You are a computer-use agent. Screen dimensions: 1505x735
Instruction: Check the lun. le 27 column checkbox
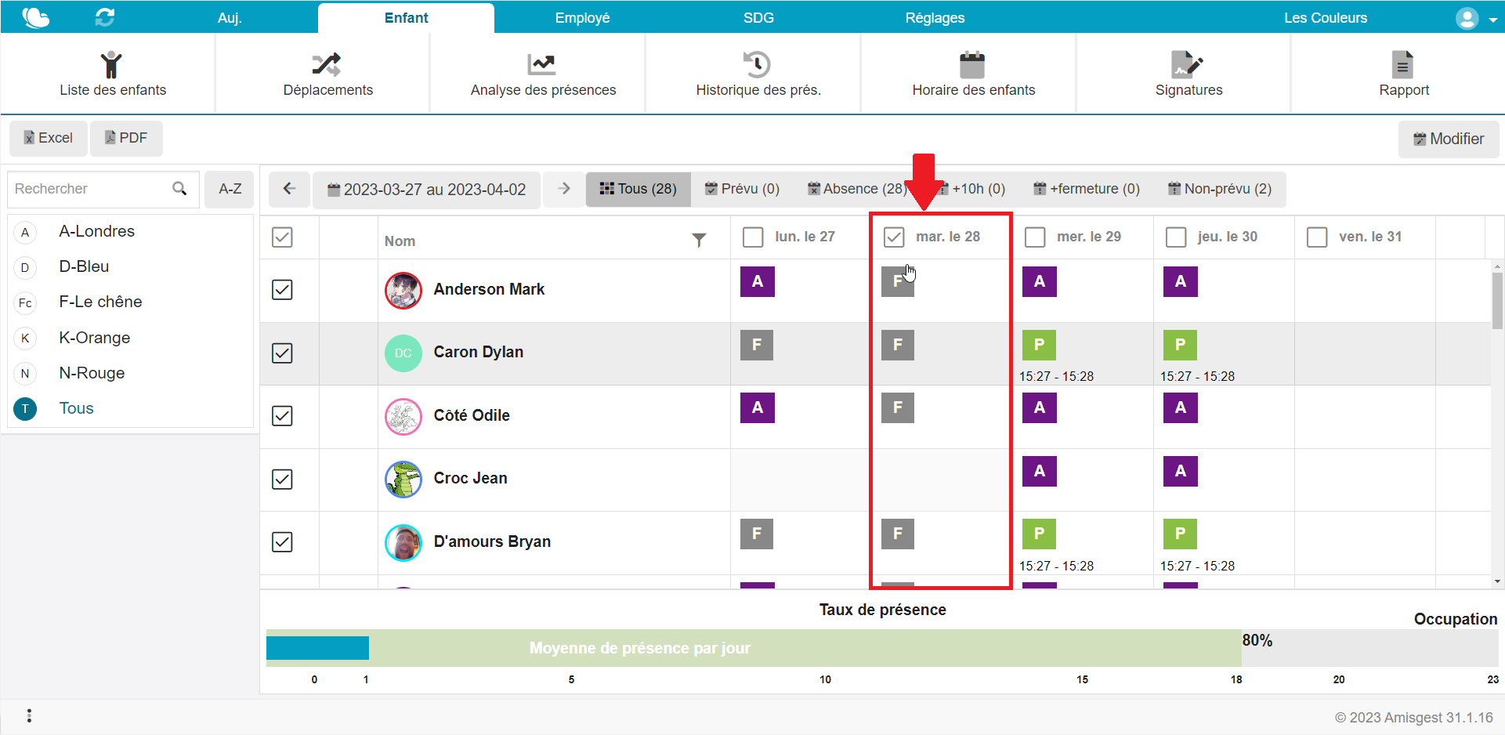(753, 237)
